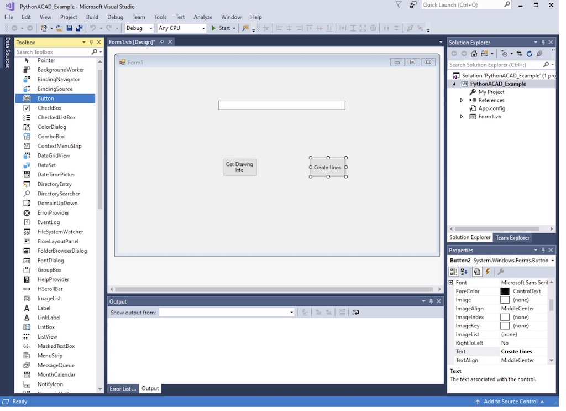Pin the Properties panel
The height and width of the screenshot is (411, 566).
tap(543, 250)
